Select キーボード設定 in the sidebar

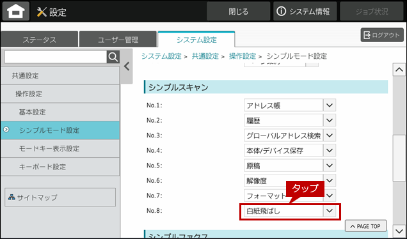pyautogui.click(x=60, y=166)
